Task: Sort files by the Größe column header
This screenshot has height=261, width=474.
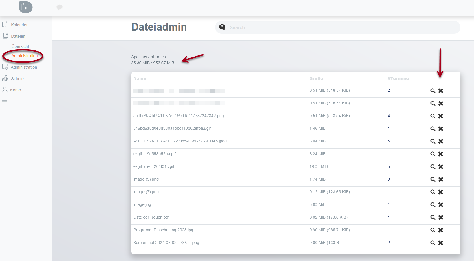Action: point(316,78)
